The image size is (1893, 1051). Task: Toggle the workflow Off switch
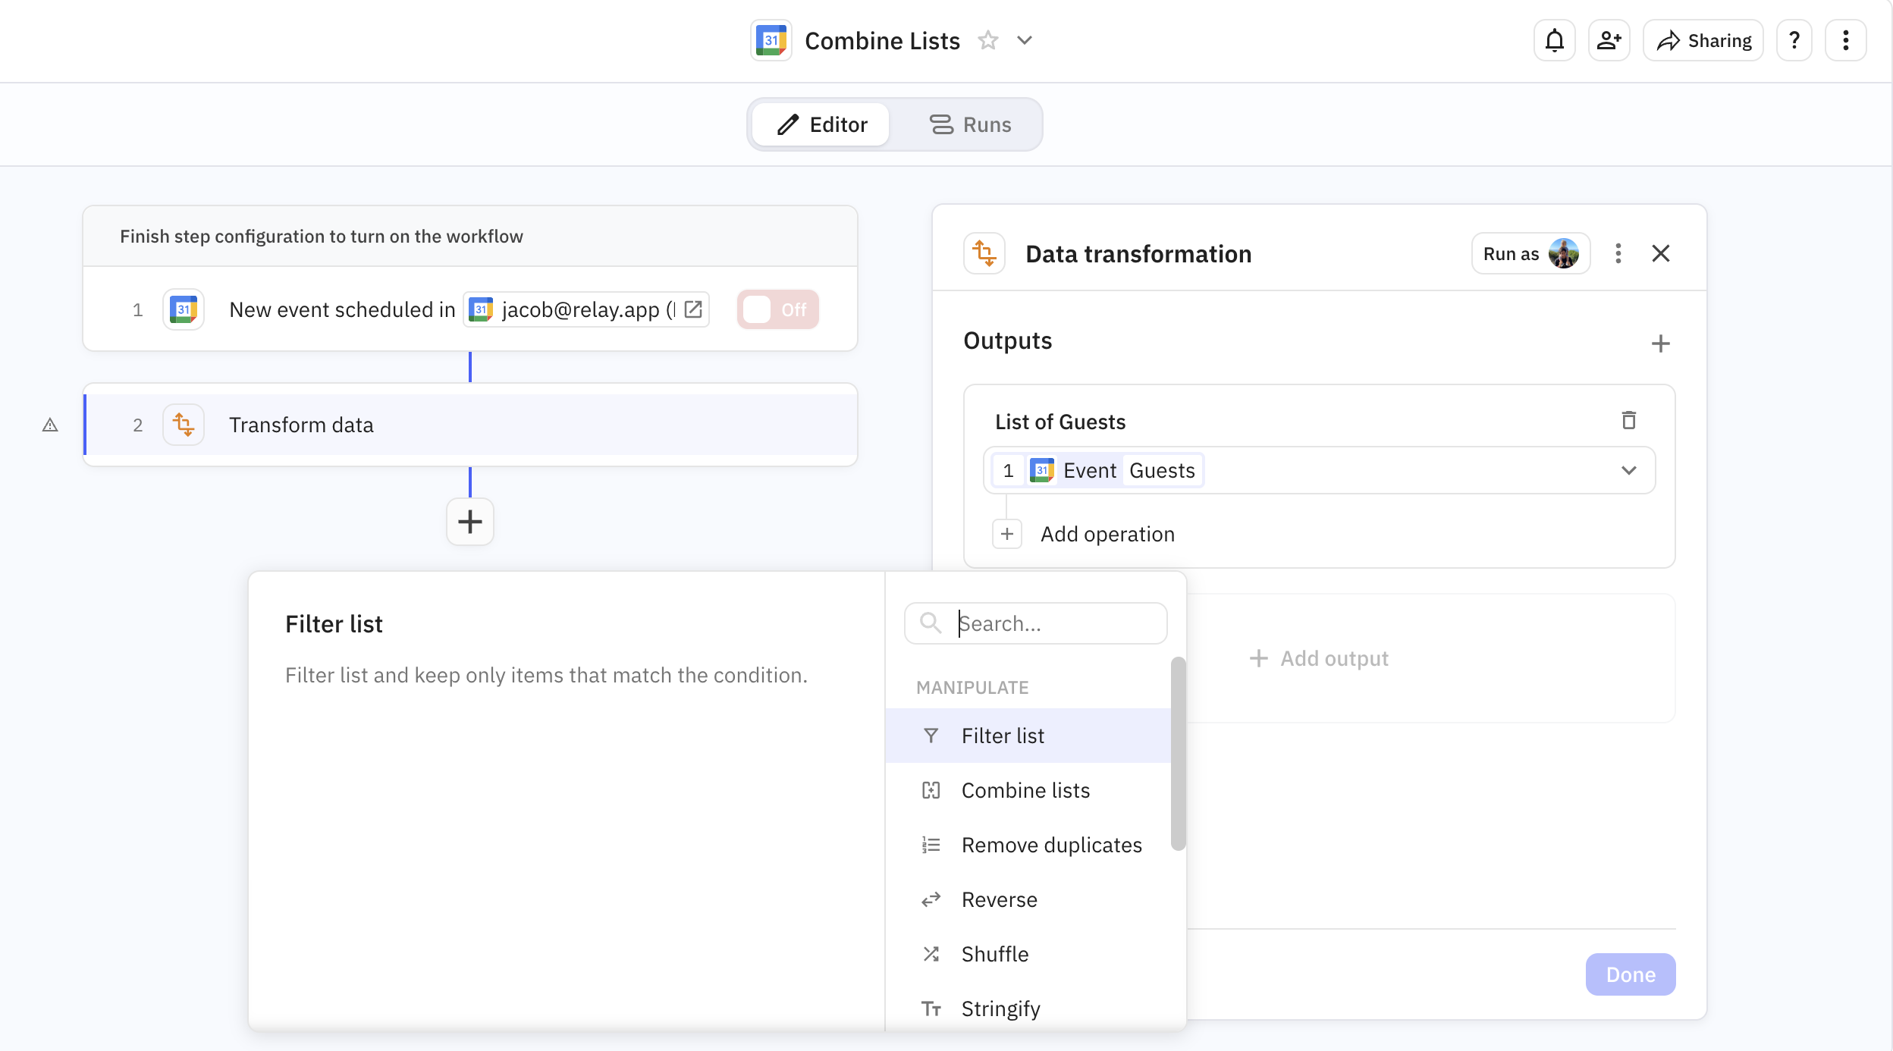point(777,309)
